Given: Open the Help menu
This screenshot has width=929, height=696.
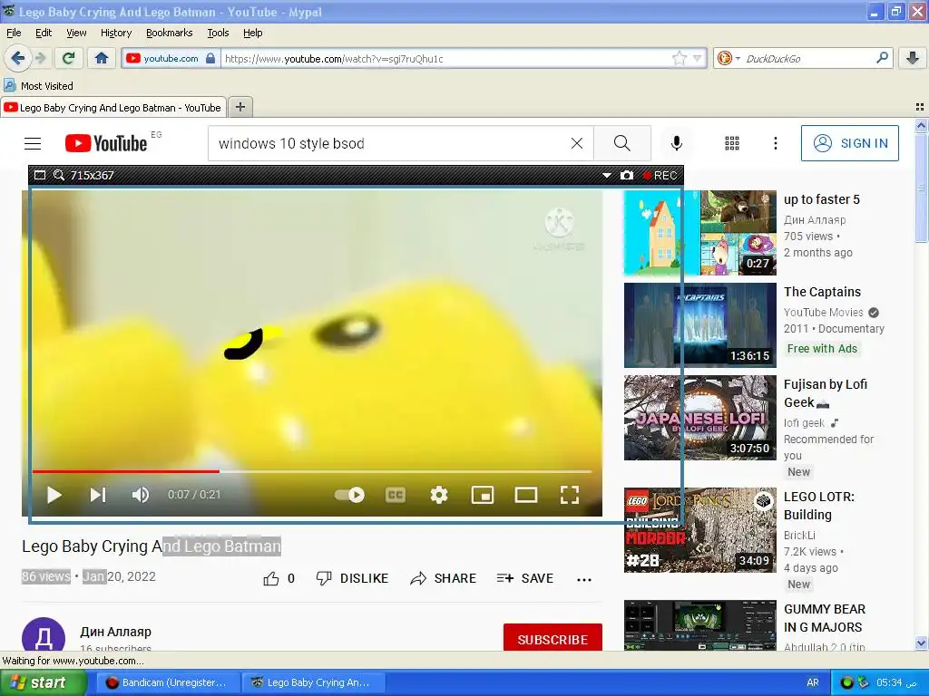Looking at the screenshot, I should (252, 33).
